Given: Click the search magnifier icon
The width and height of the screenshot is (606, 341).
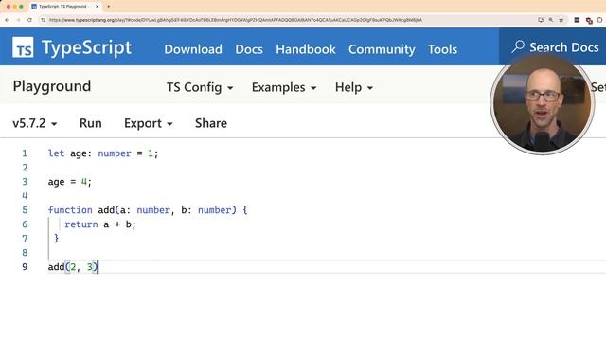Looking at the screenshot, I should [x=518, y=46].
